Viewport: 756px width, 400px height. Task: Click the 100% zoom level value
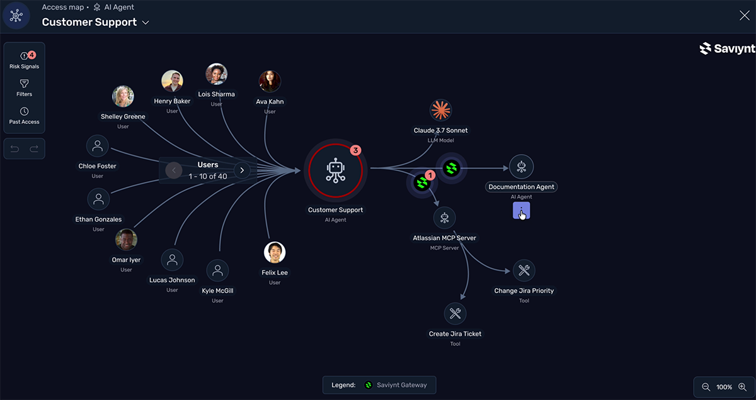724,387
